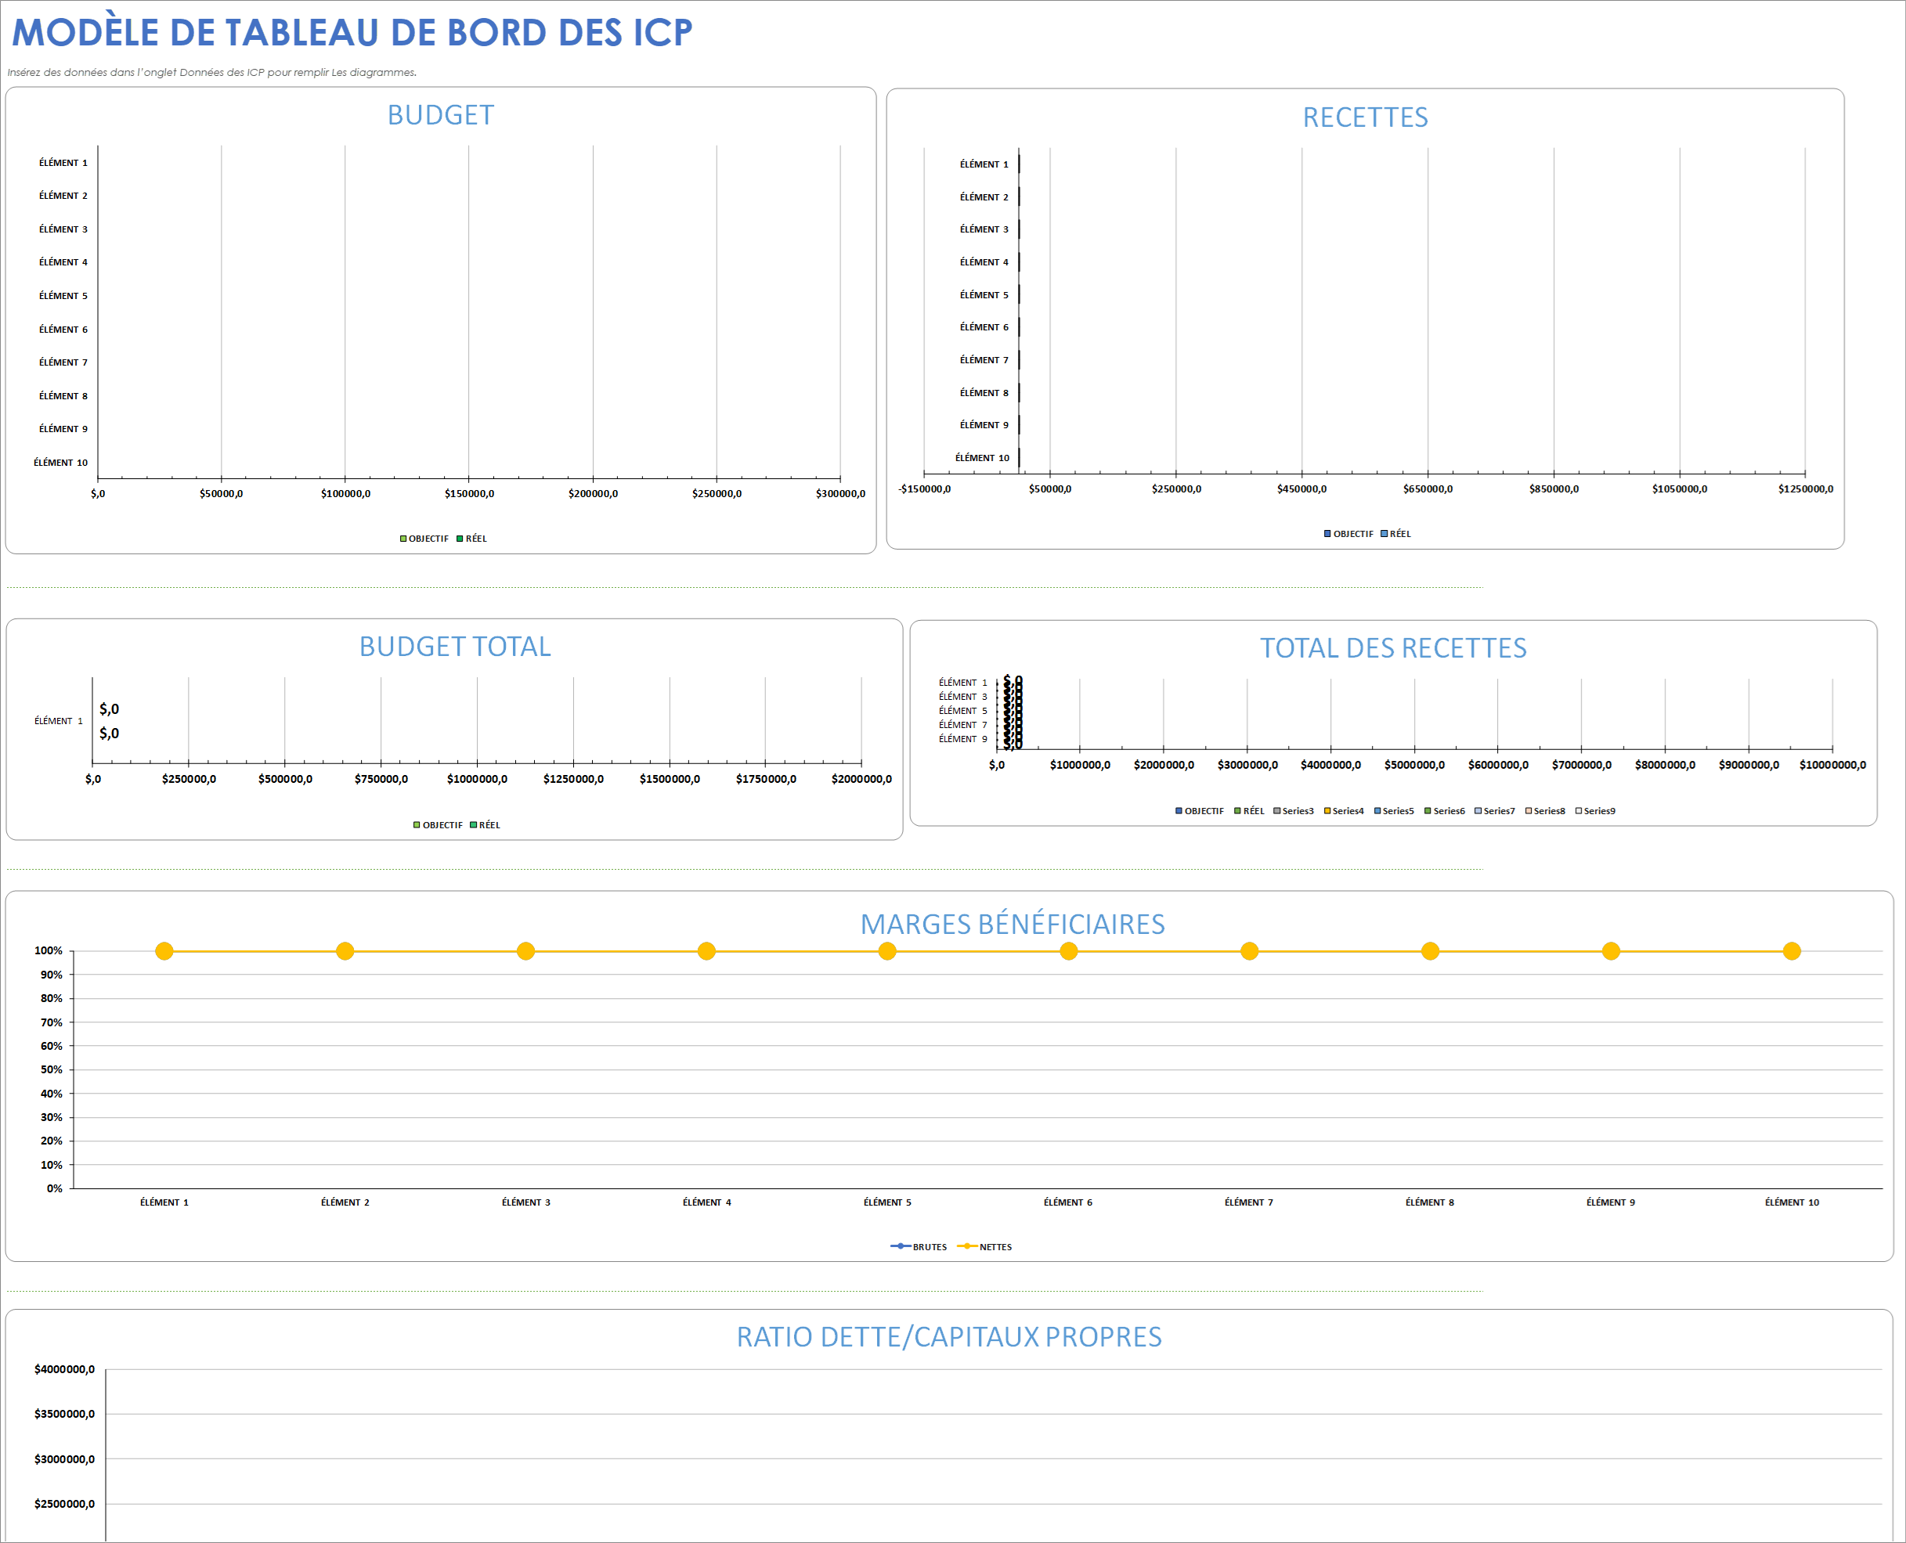Click ÉLÉMENT 9 label in TOTAL DES RECETTES chart
The height and width of the screenshot is (1543, 1906).
point(962,740)
